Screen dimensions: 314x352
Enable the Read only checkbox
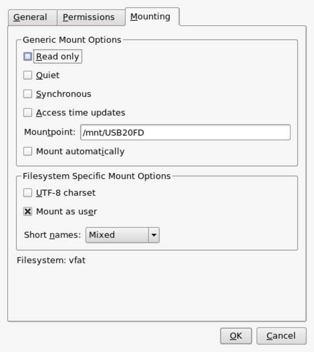[27, 57]
